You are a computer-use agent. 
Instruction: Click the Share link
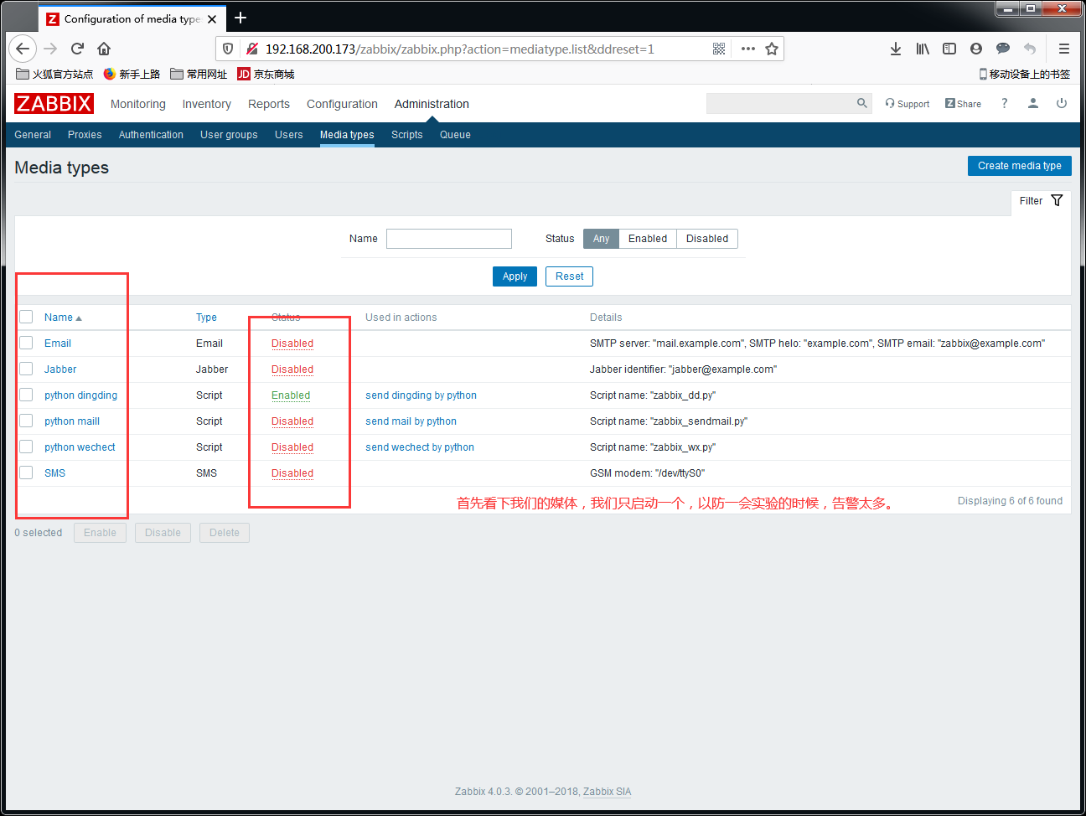[x=963, y=104]
